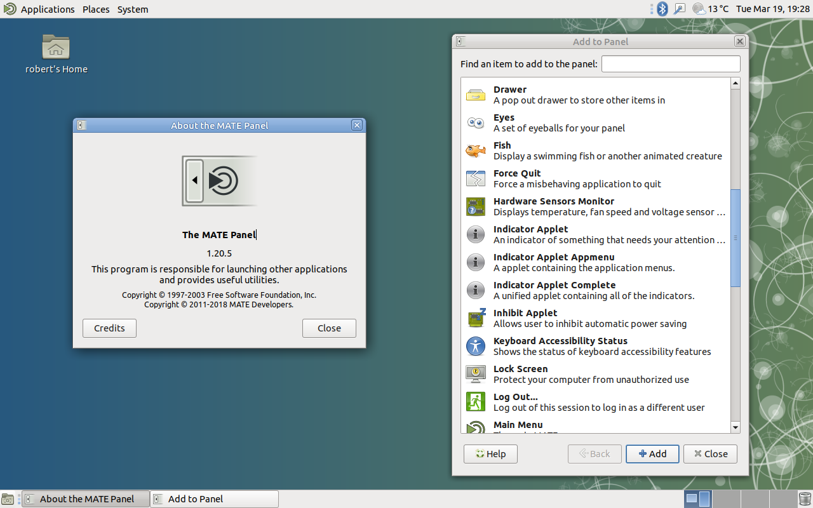Switch to the second workspace
Image resolution: width=813 pixels, height=508 pixels.
pyautogui.click(x=726, y=499)
